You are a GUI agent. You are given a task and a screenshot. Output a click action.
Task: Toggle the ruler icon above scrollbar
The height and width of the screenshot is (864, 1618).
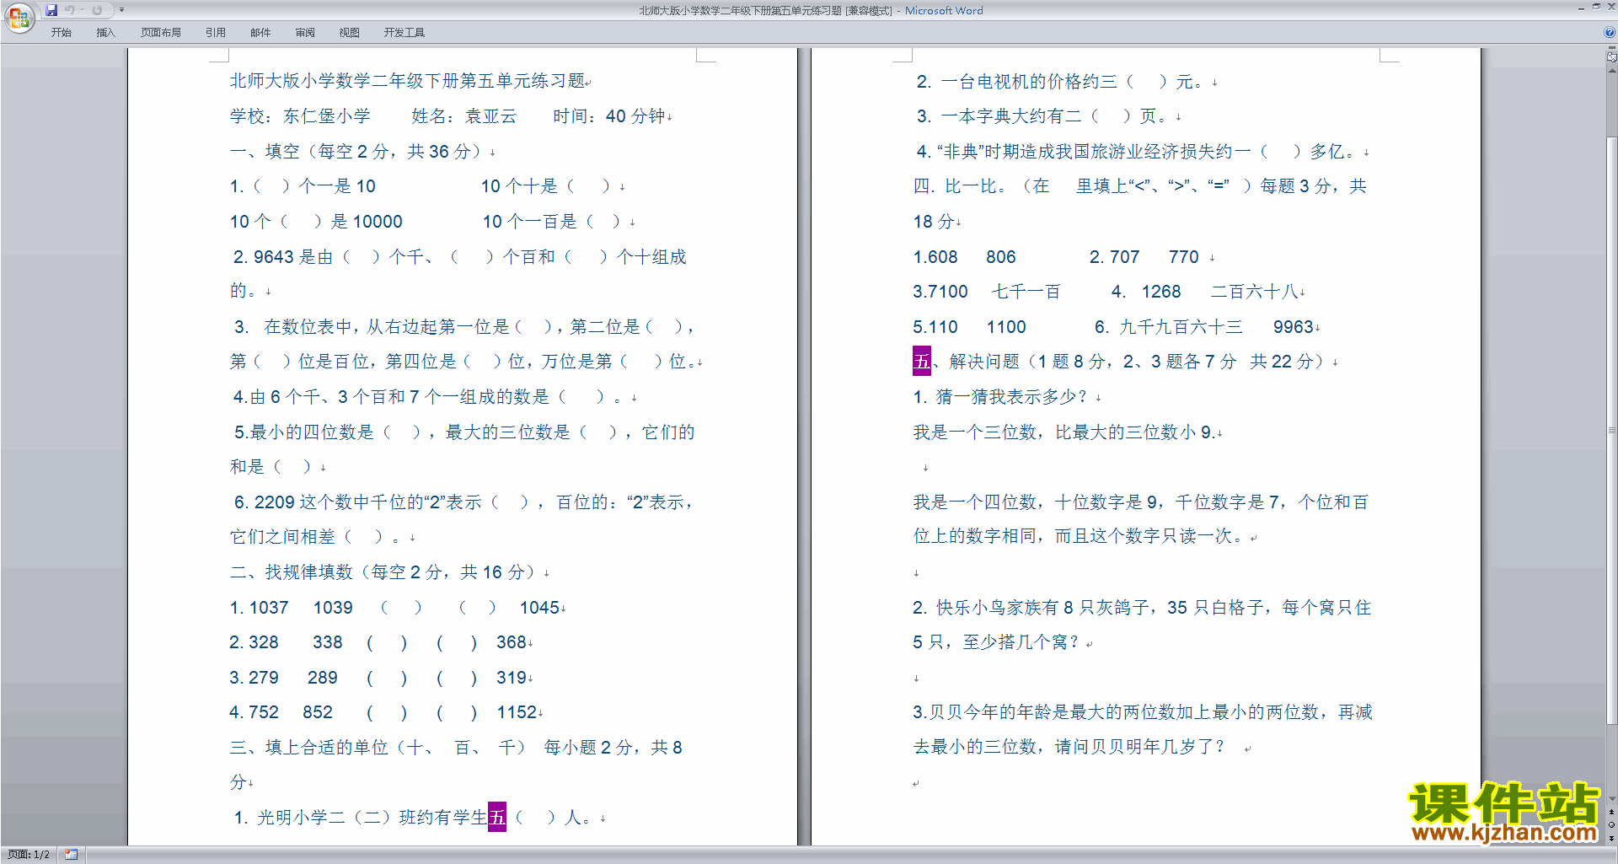1611,57
